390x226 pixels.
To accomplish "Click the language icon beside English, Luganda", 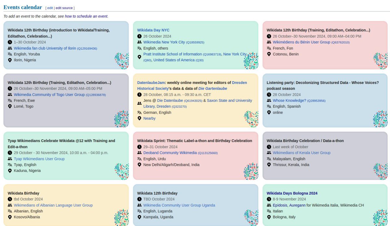I will 139,211.
